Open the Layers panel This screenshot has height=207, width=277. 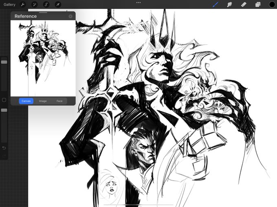pos(258,4)
